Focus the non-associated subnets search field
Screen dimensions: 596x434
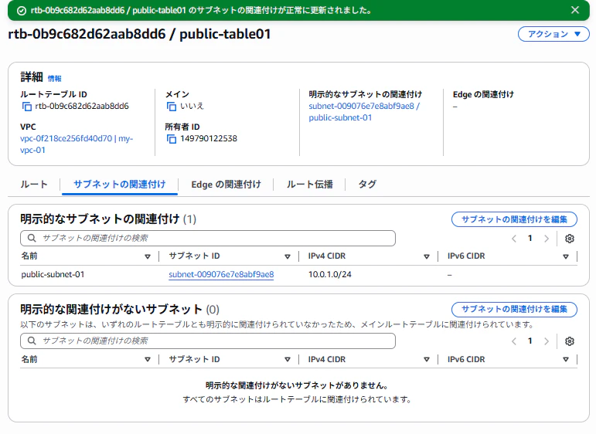208,341
